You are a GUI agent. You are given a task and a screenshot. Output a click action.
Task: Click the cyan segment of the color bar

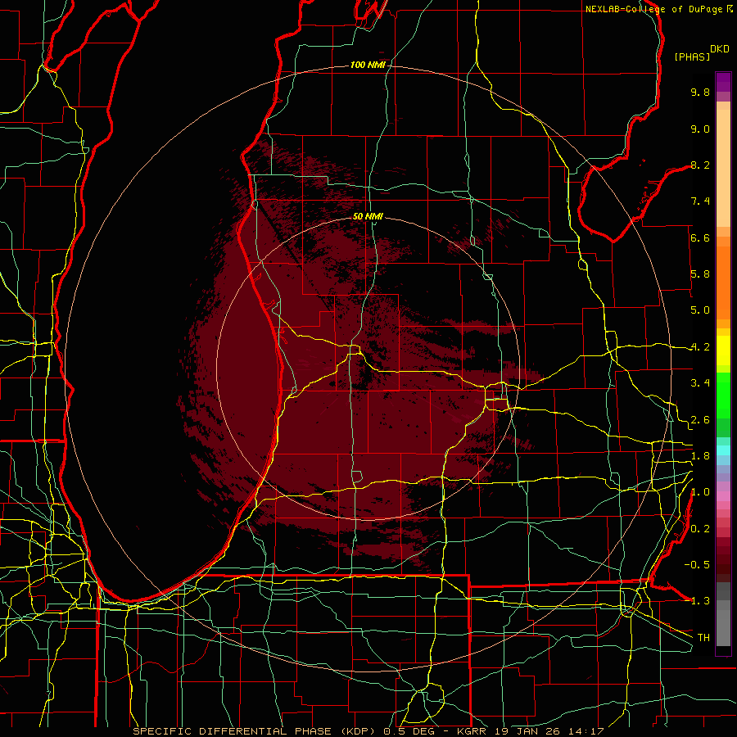pyautogui.click(x=723, y=450)
